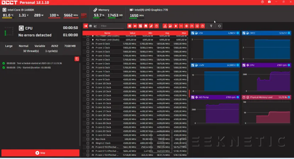Image resolution: width=294 pixels, height=159 pixels.
Task: Toggle the memory stick sensor filter icon
Action: pos(151,26)
